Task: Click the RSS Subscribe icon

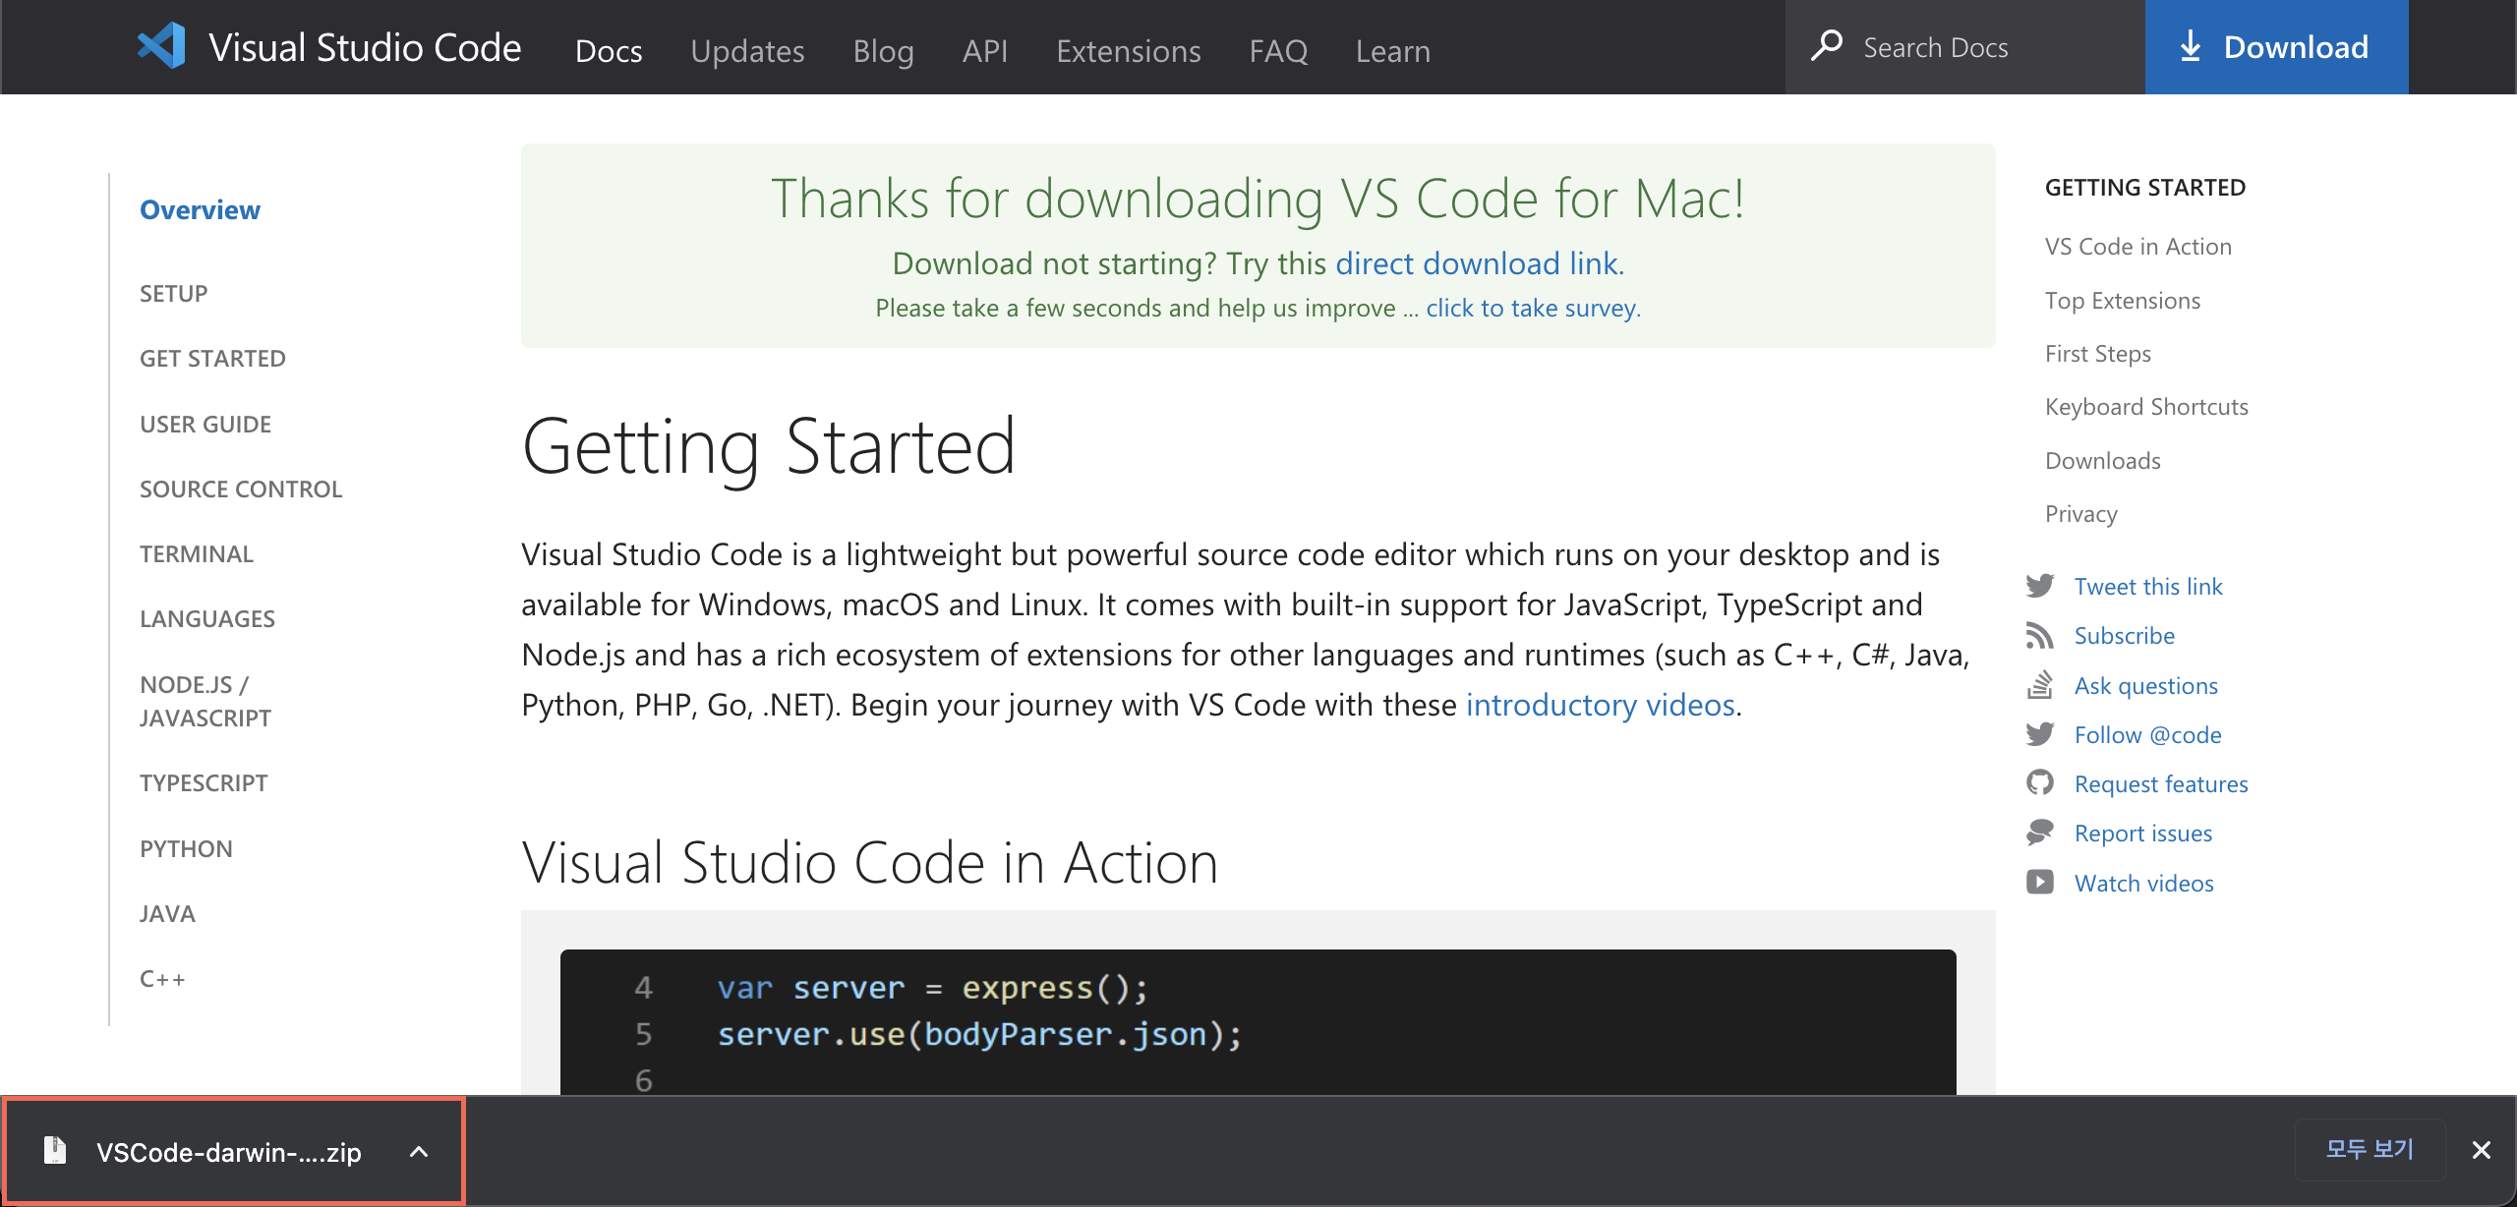Action: [x=2041, y=635]
